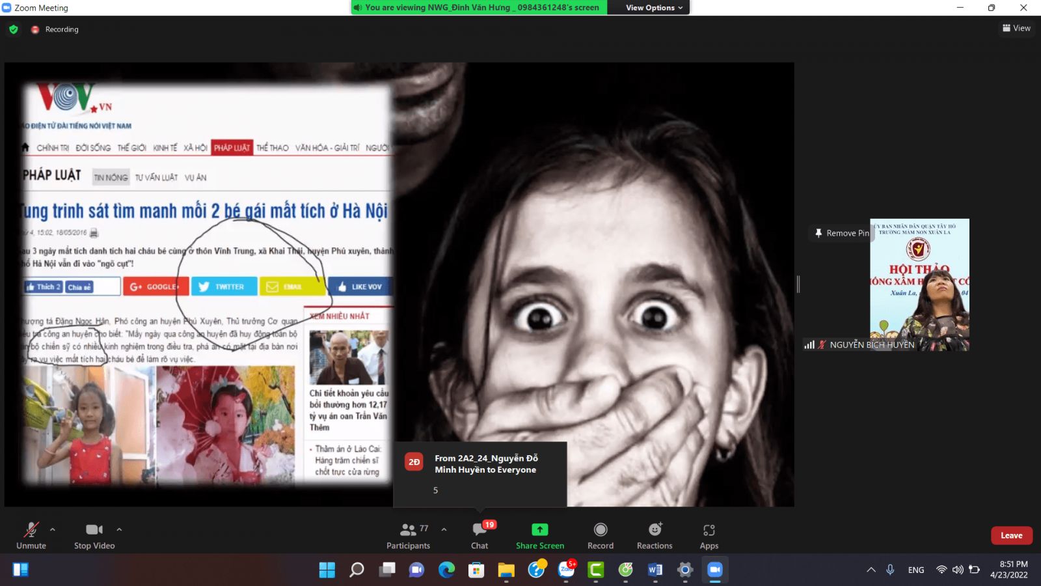The image size is (1041, 586).
Task: Click the panel resize handle beside shared screen
Action: (x=798, y=284)
